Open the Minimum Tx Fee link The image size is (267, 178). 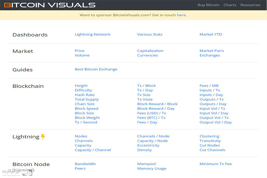coord(216,164)
